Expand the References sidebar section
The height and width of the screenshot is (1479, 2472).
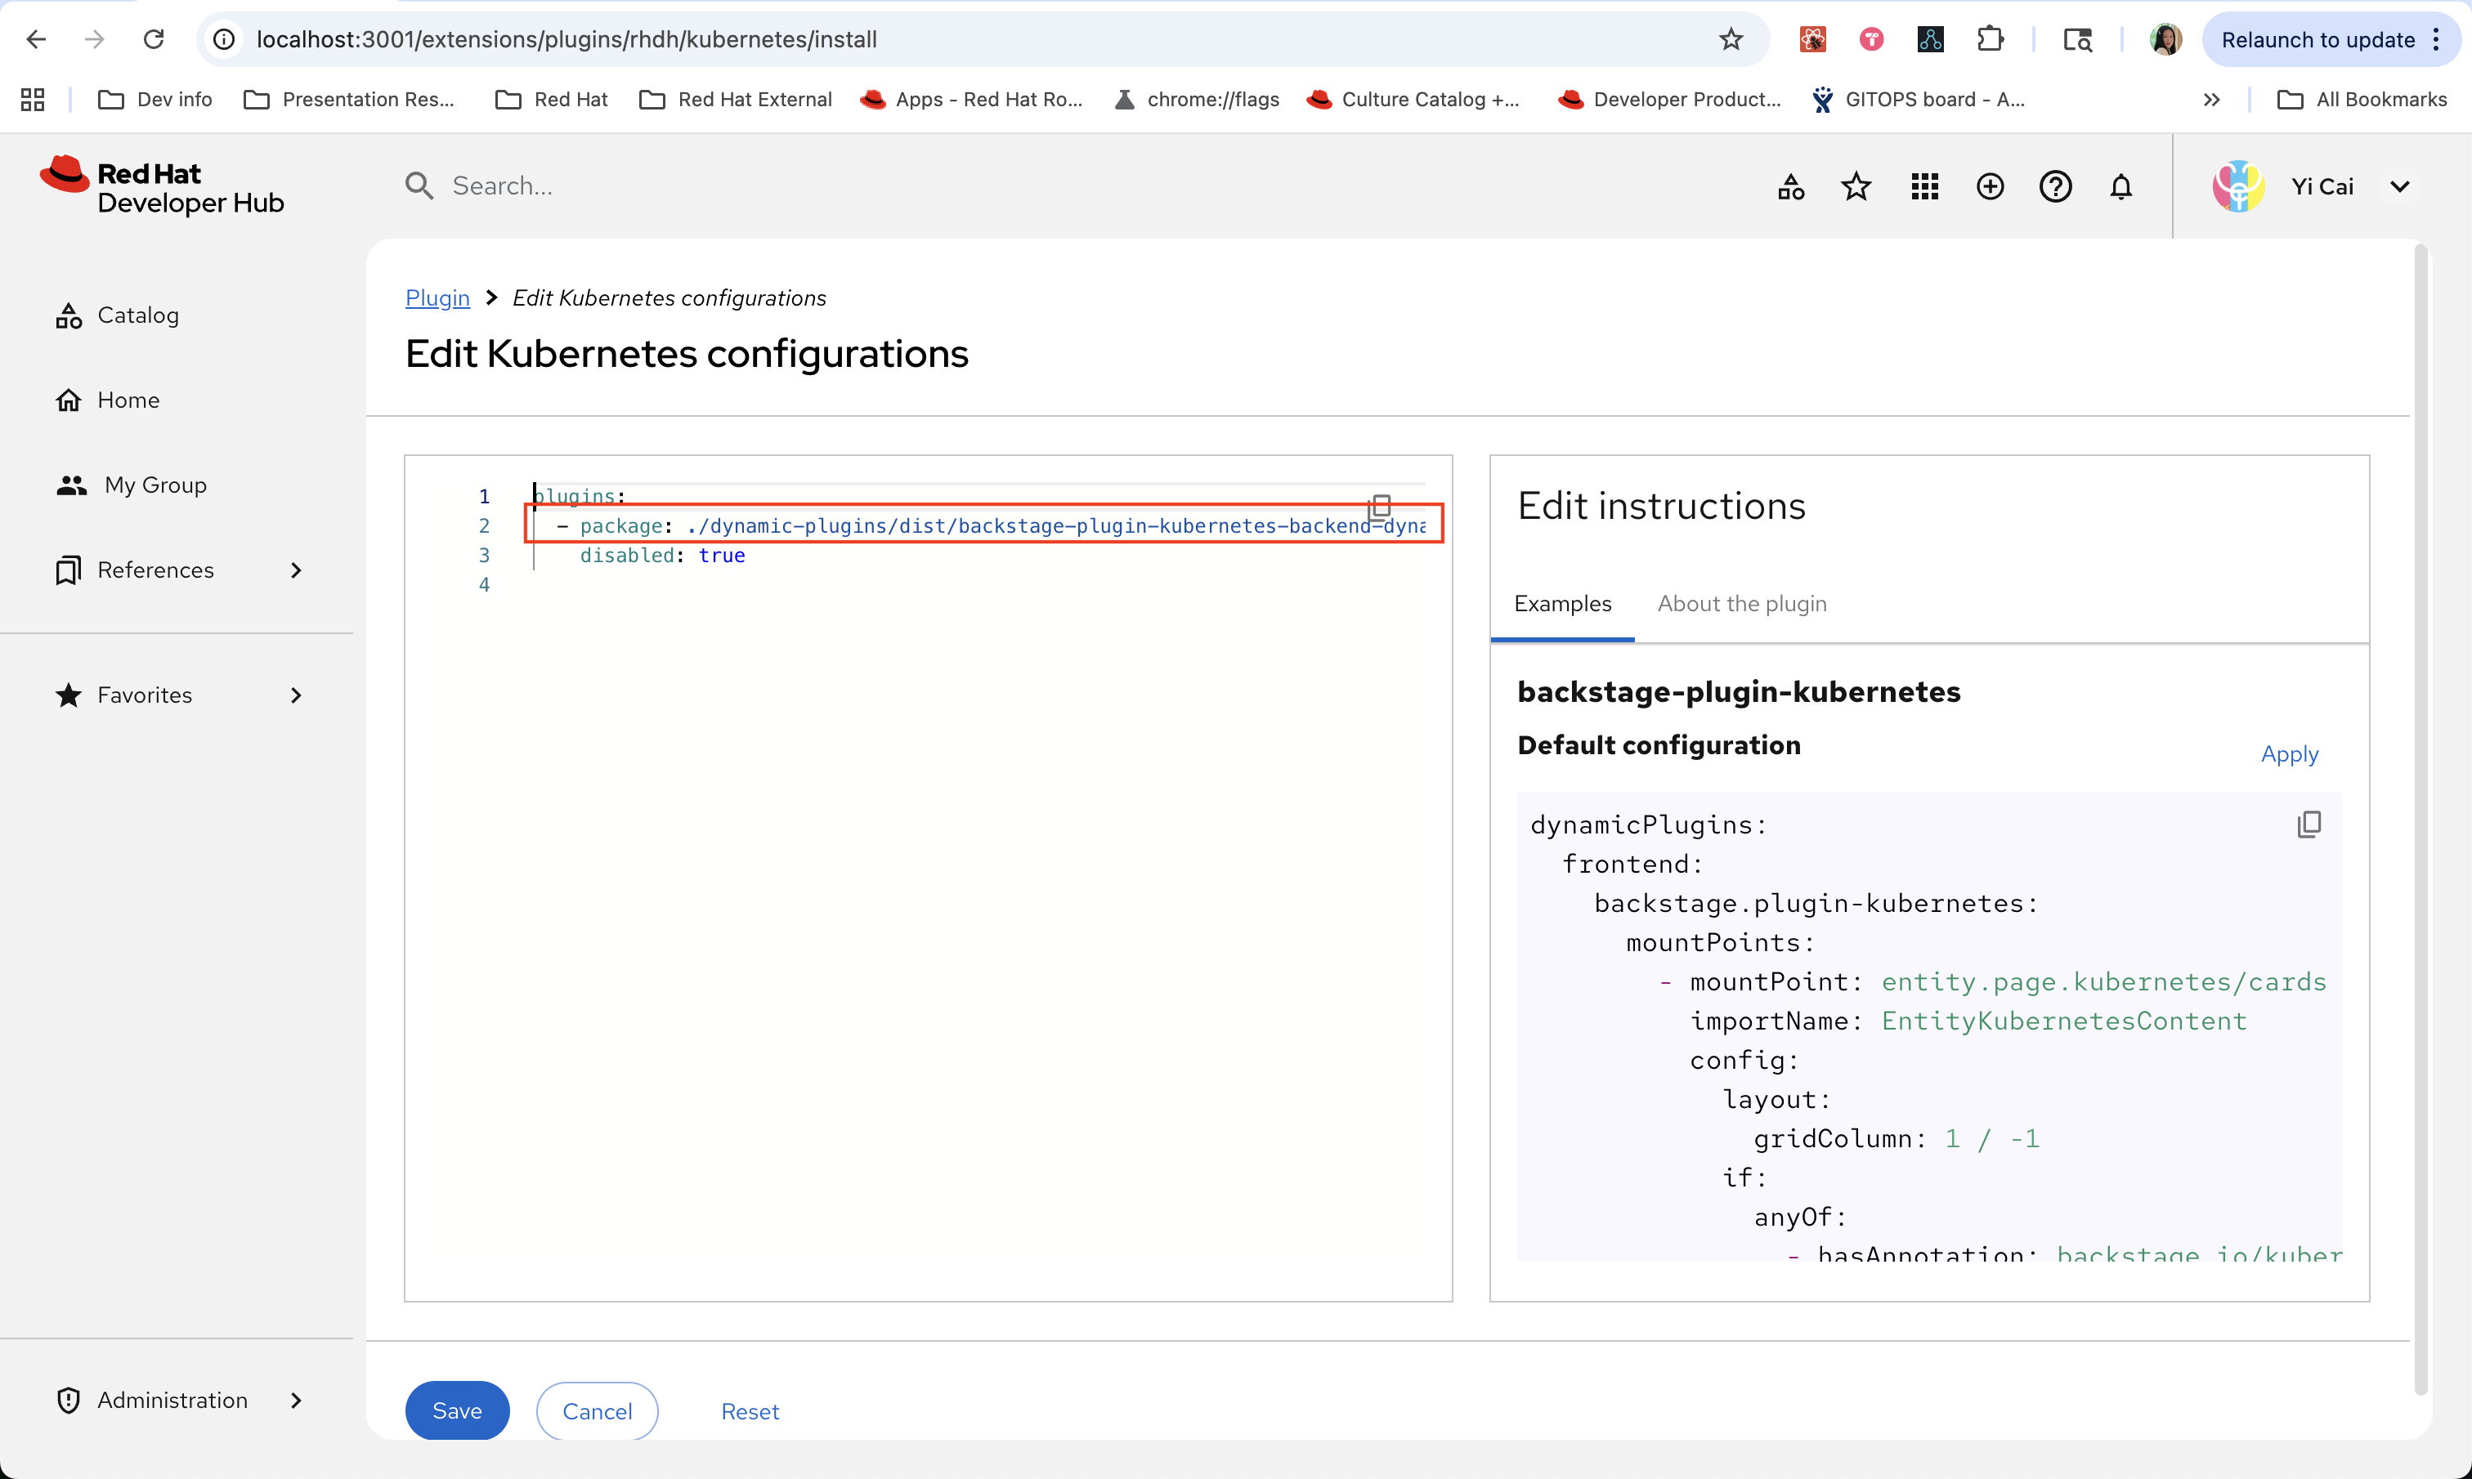295,570
